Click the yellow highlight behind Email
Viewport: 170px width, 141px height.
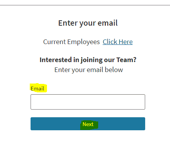pyautogui.click(x=38, y=88)
